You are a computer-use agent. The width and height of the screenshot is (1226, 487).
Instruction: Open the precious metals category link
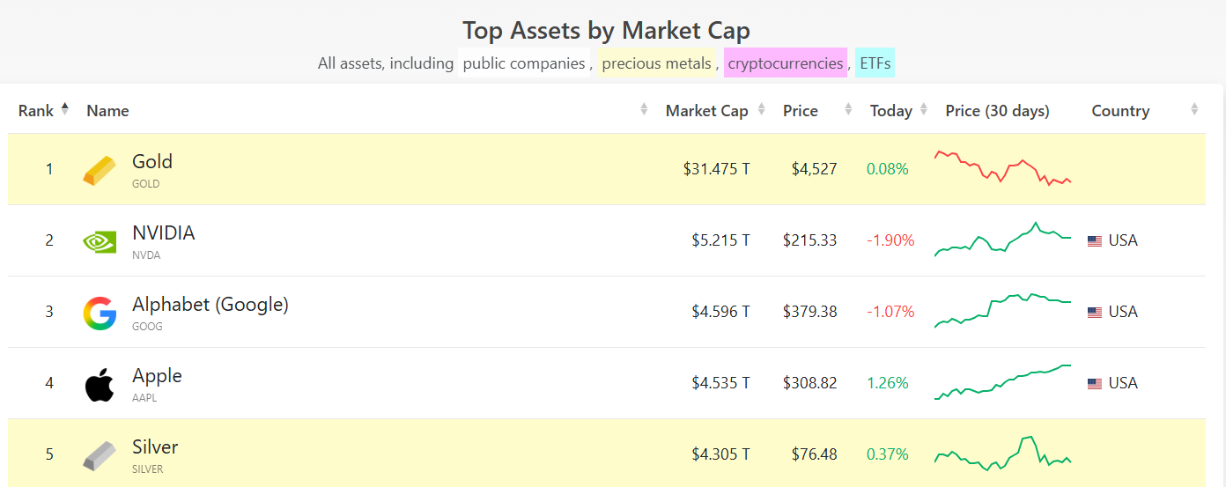(656, 63)
